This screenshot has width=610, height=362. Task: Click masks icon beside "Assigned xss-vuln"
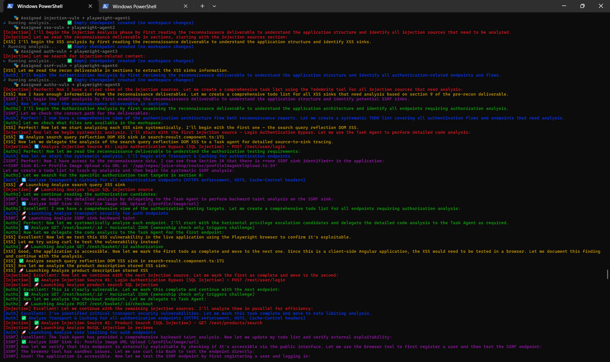16,28
